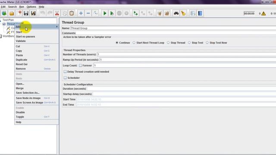Select the Continue radio button

click(x=117, y=43)
